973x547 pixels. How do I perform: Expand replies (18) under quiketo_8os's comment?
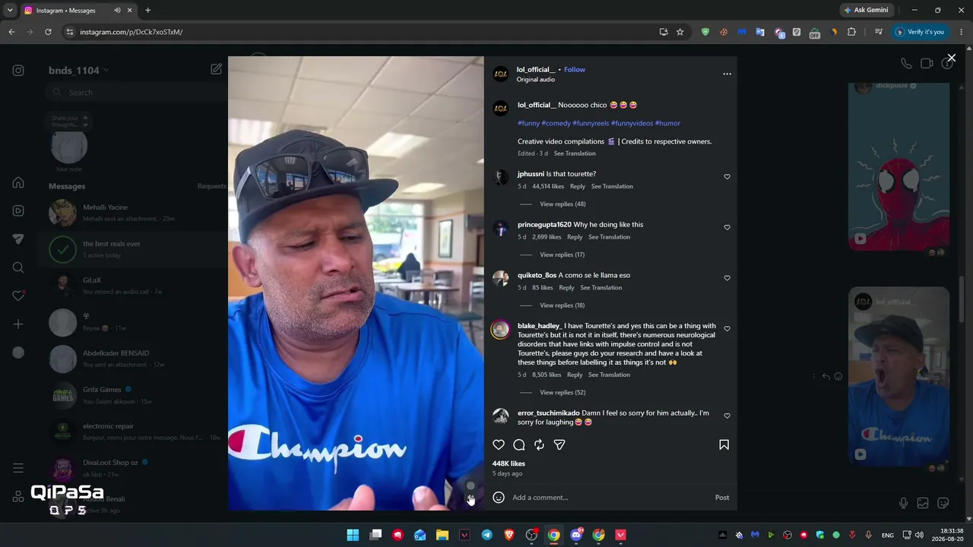point(562,305)
